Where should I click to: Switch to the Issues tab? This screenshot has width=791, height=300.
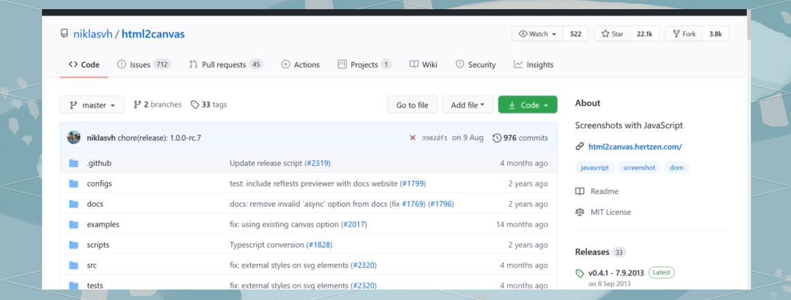(144, 64)
